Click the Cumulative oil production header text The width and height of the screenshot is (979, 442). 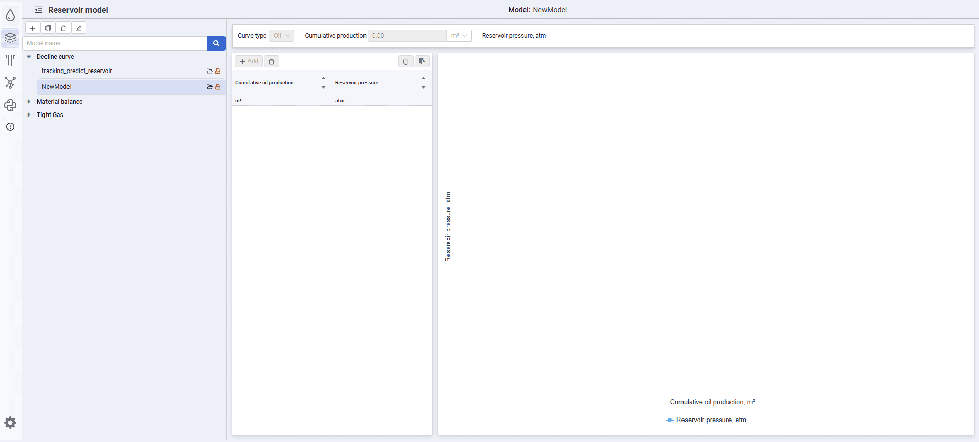click(264, 83)
